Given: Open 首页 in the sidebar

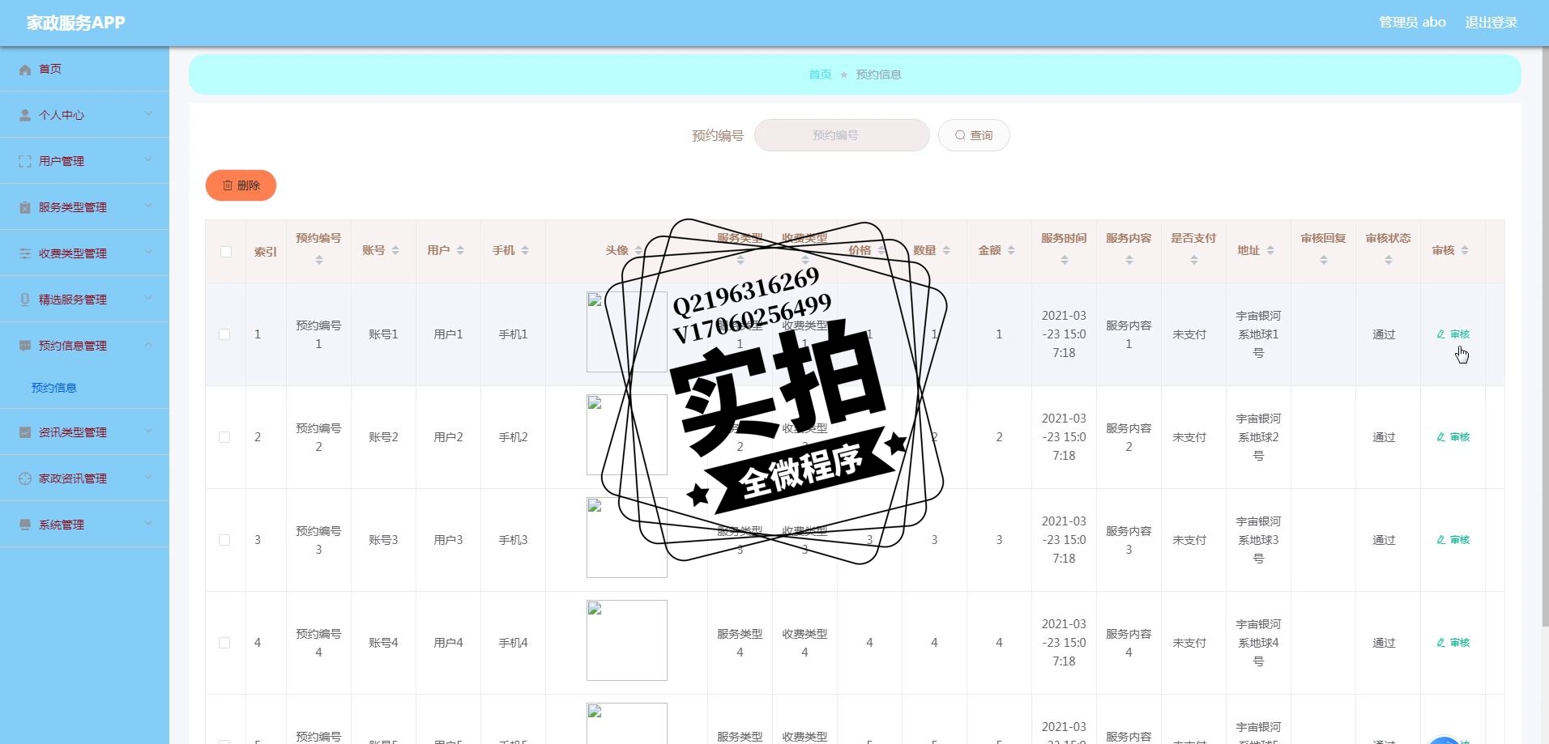Looking at the screenshot, I should (84, 69).
